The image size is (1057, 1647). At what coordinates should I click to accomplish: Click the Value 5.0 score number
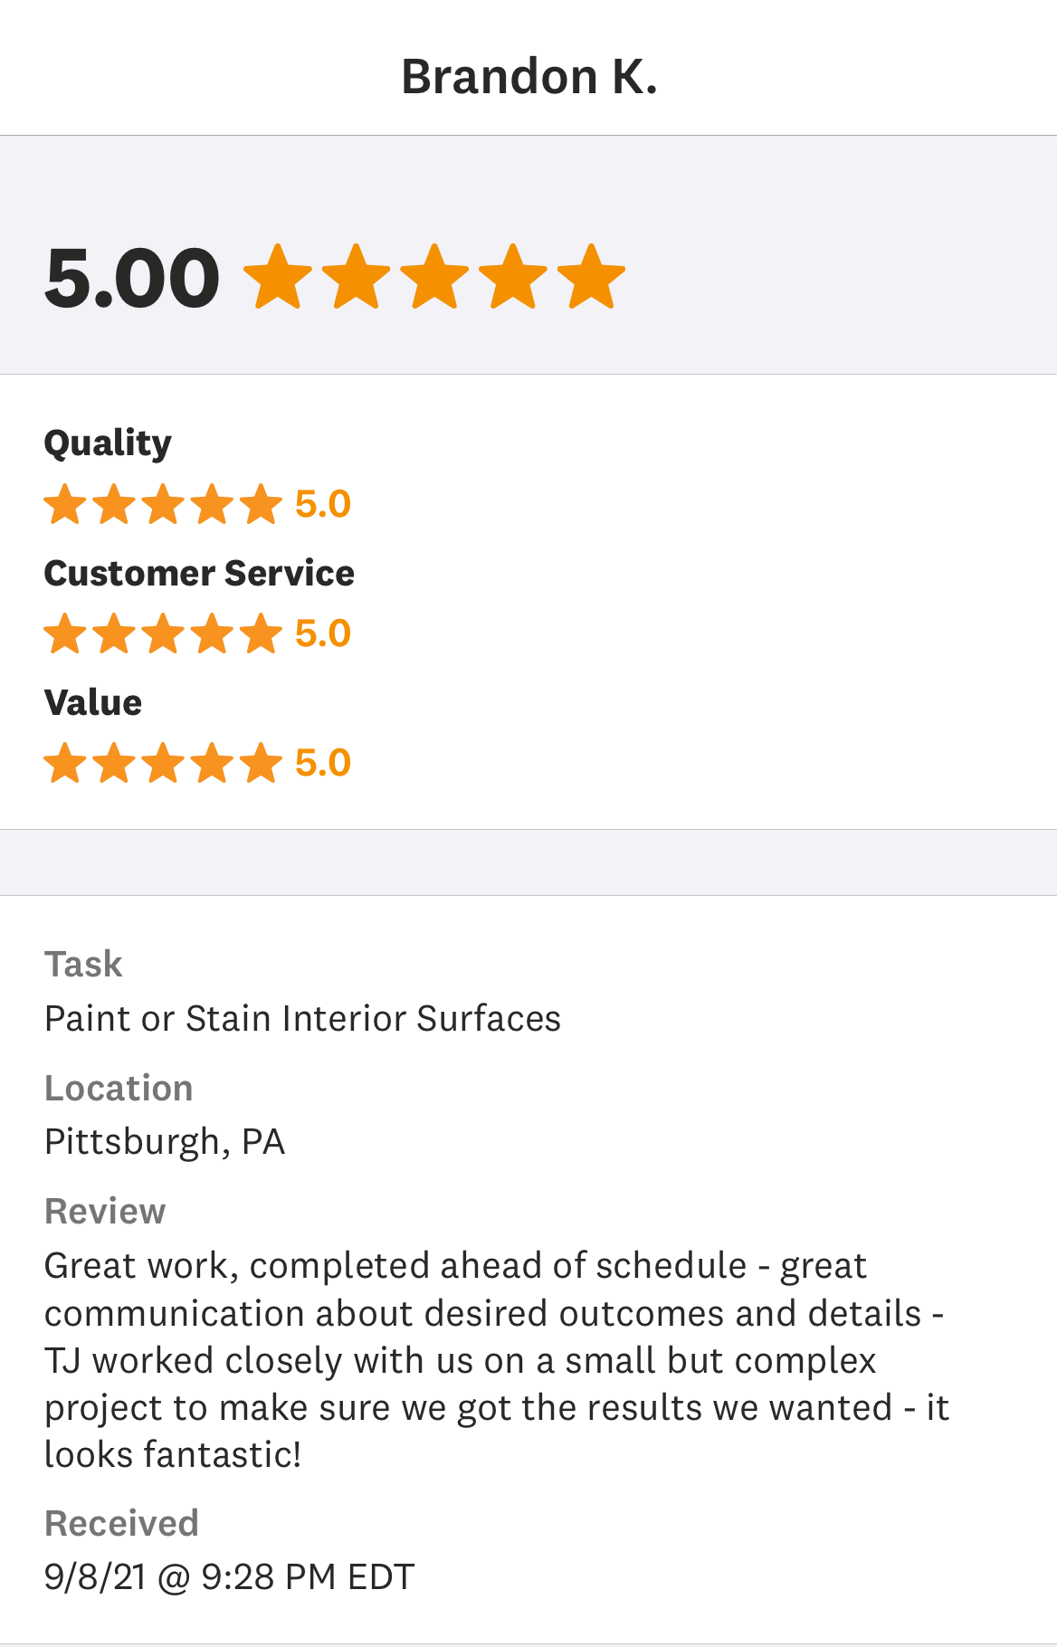(323, 763)
